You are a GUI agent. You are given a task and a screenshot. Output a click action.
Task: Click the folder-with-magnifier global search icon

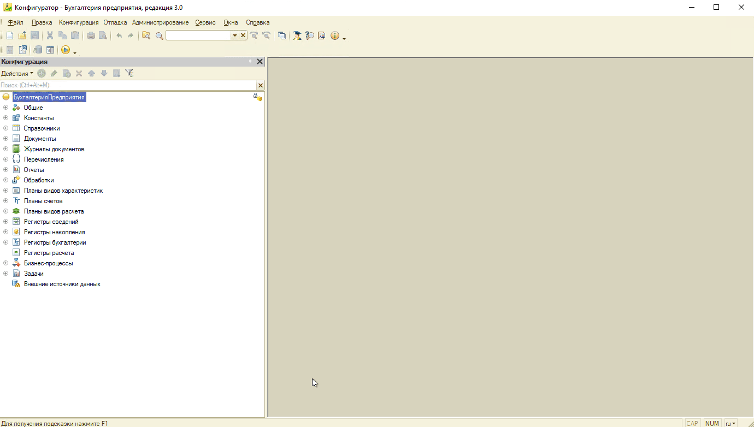pyautogui.click(x=146, y=35)
